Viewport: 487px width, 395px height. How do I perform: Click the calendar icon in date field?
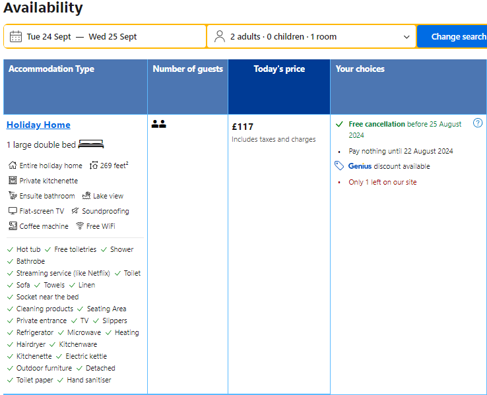(16, 37)
